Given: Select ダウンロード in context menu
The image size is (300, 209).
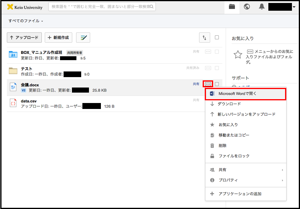Looking at the screenshot, I should [229, 104].
